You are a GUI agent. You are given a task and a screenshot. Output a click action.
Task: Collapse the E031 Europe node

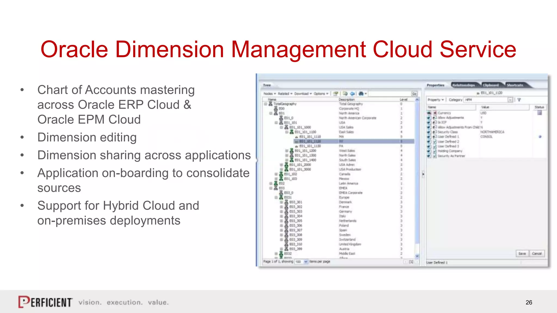[x=276, y=198]
